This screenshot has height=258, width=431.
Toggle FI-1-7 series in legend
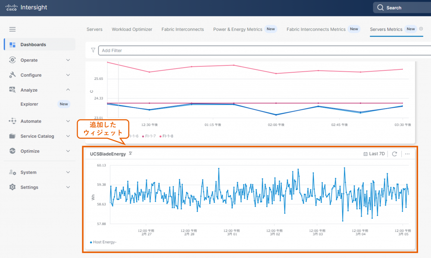[149, 136]
